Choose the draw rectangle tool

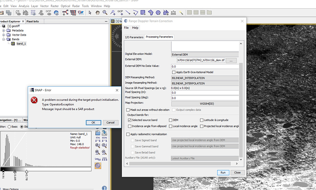pyautogui.click(x=143, y=13)
